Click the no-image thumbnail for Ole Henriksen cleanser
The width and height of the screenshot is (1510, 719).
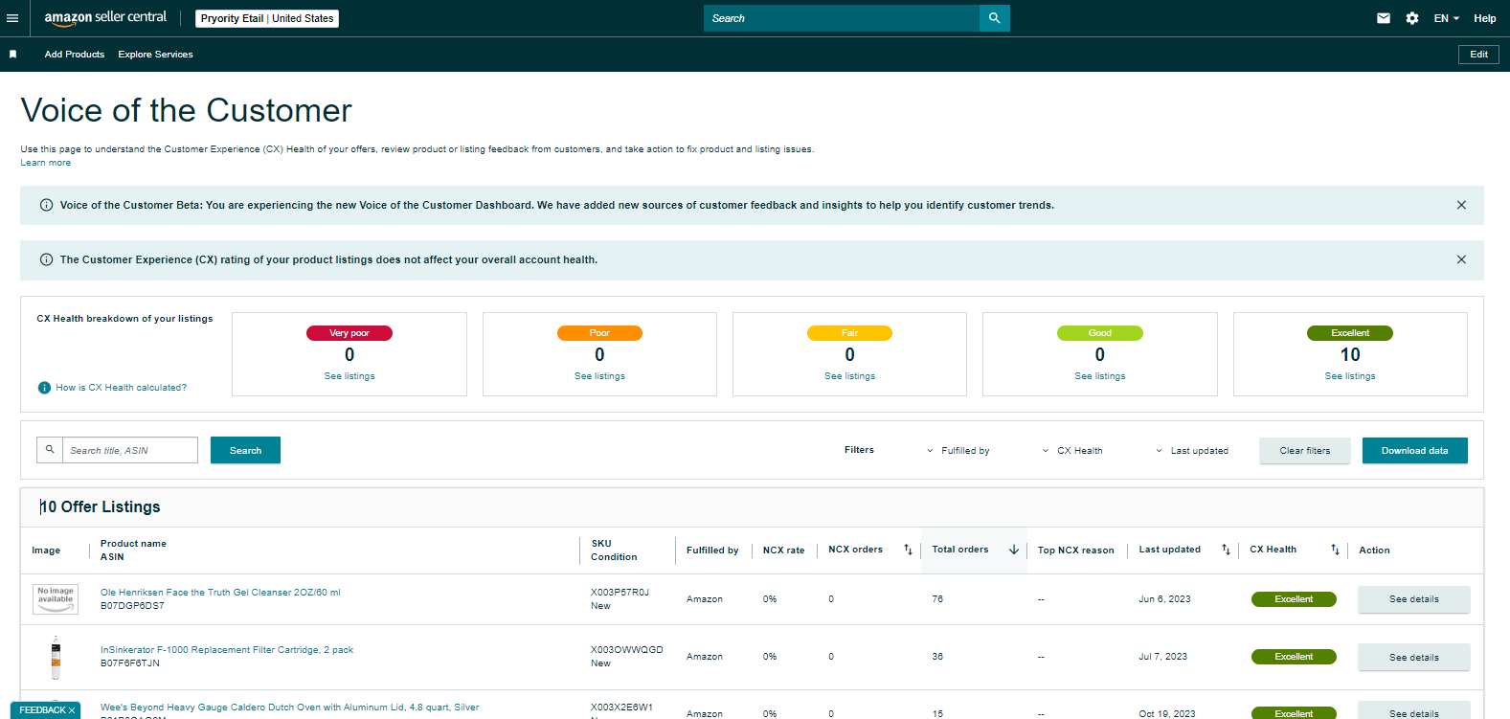(56, 599)
